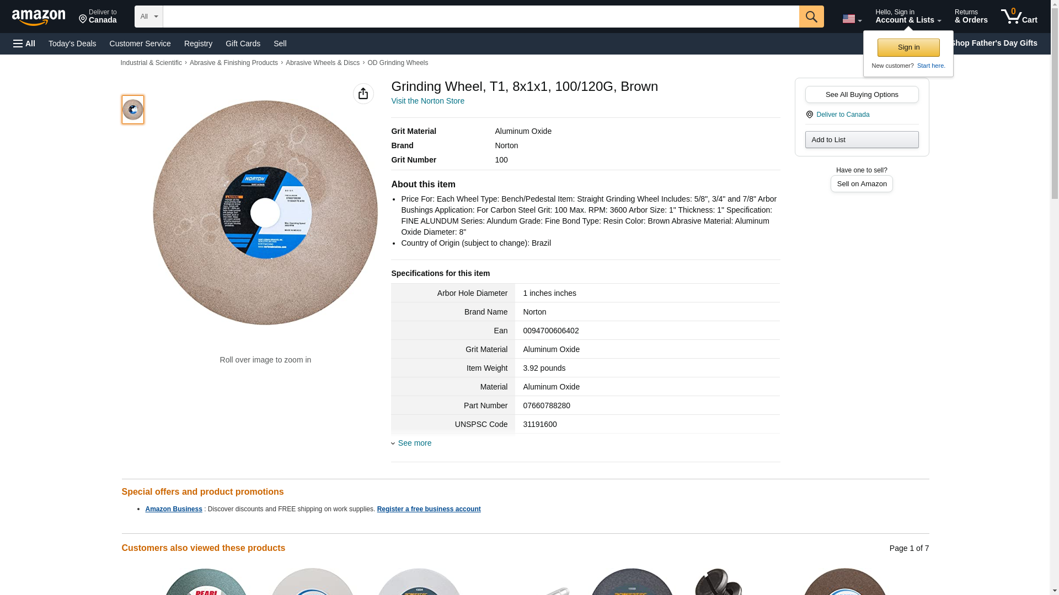Image resolution: width=1059 pixels, height=595 pixels.
Task: Expand See more specifications
Action: click(414, 443)
